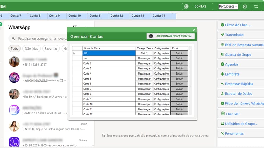The width and height of the screenshot is (264, 148).
Task: Click the Filtro de número WhatsApp icon
Action: [222, 103]
